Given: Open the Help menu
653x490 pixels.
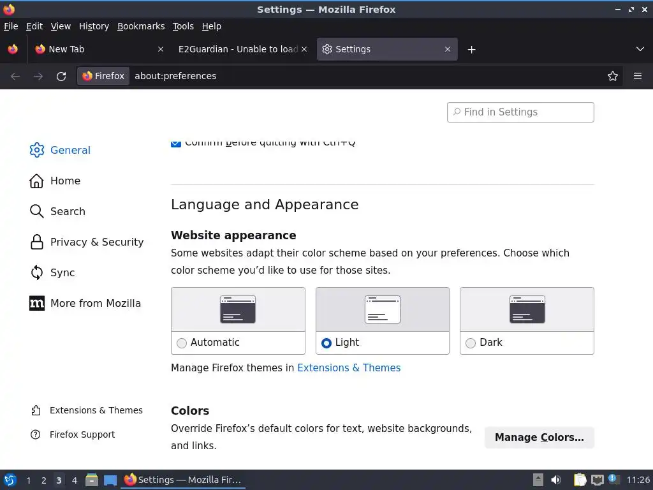Looking at the screenshot, I should 212,26.
